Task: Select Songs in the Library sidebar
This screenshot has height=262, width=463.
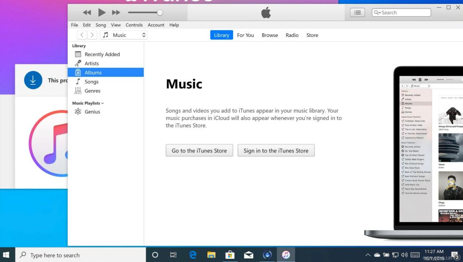Action: tap(91, 81)
